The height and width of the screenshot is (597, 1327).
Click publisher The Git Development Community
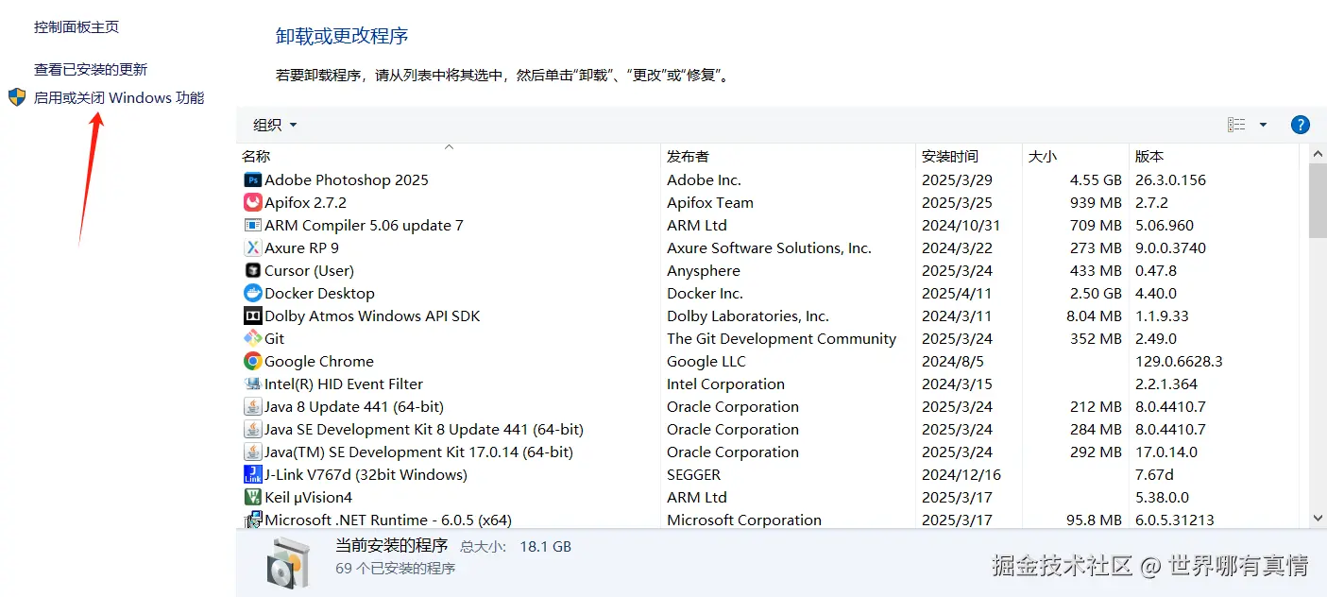(x=781, y=339)
